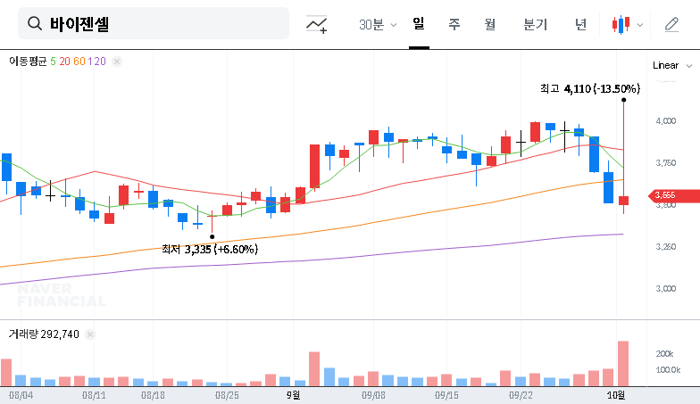
Task: Switch to the 월 monthly tab
Action: (x=489, y=24)
